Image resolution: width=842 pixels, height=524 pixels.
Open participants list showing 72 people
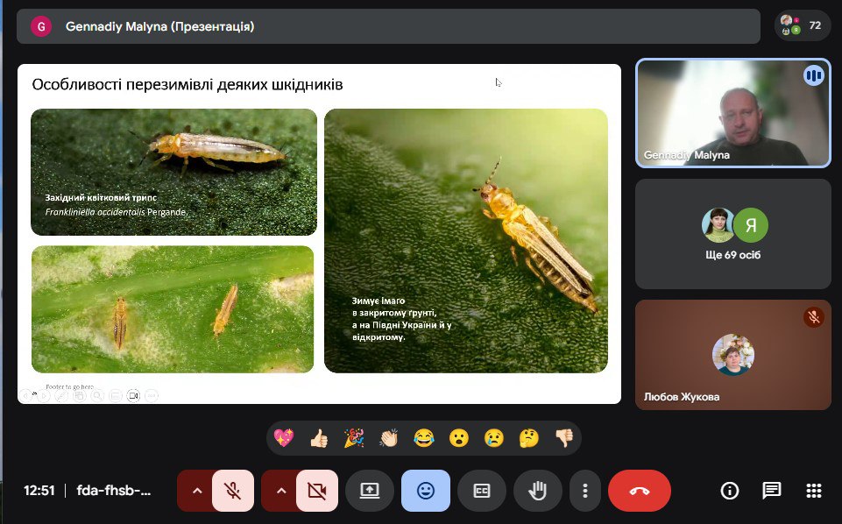(x=802, y=25)
